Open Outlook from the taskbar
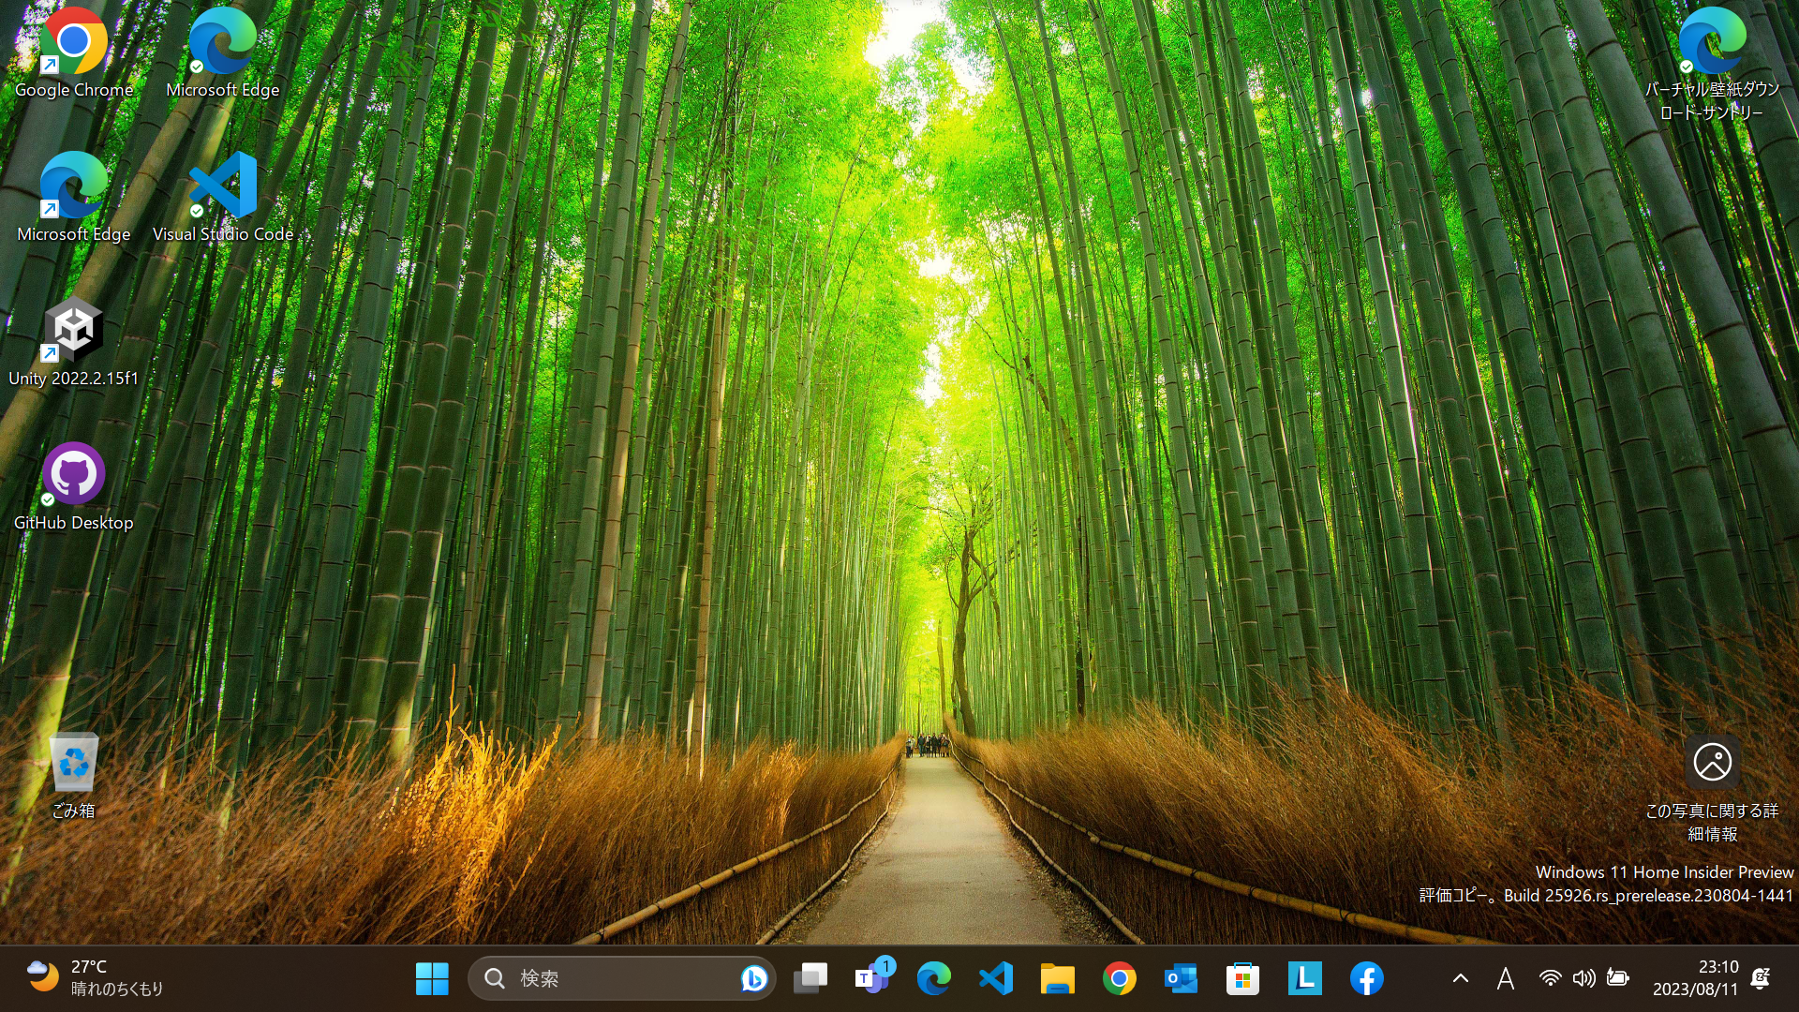This screenshot has width=1799, height=1012. (x=1182, y=978)
